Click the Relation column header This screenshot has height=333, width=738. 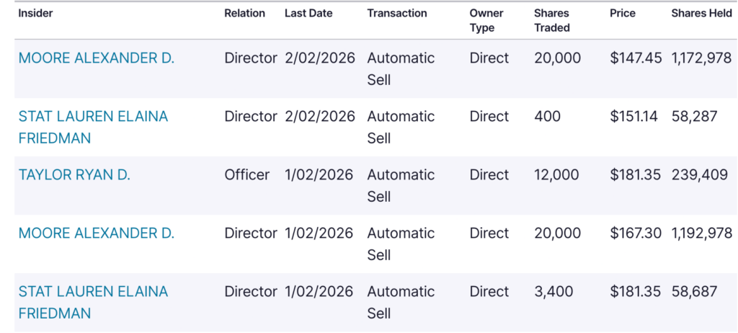(244, 13)
